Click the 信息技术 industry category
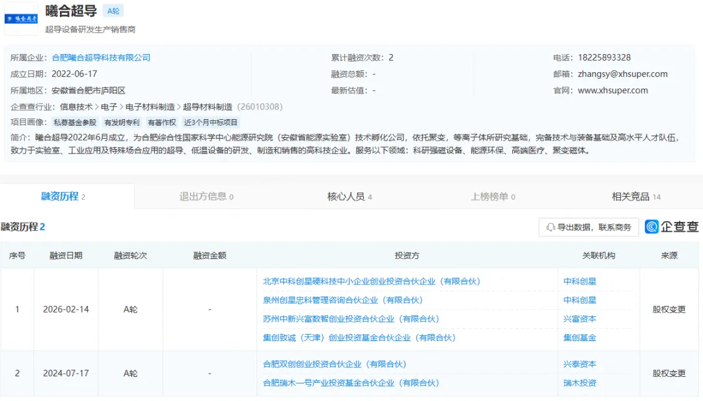The height and width of the screenshot is (401, 703). (x=76, y=107)
